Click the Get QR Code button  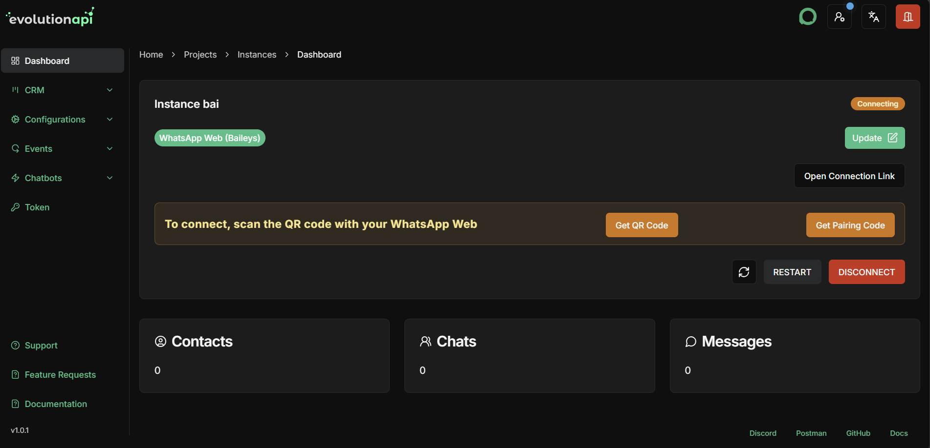(642, 225)
